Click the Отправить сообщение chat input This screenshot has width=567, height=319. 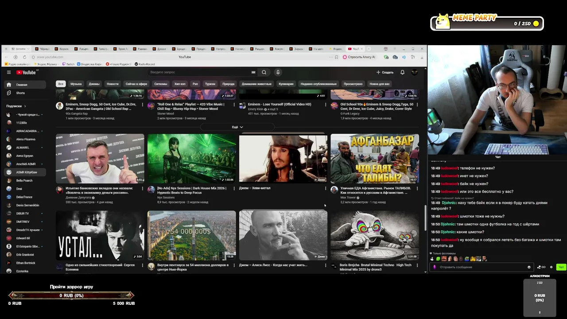tap(481, 267)
